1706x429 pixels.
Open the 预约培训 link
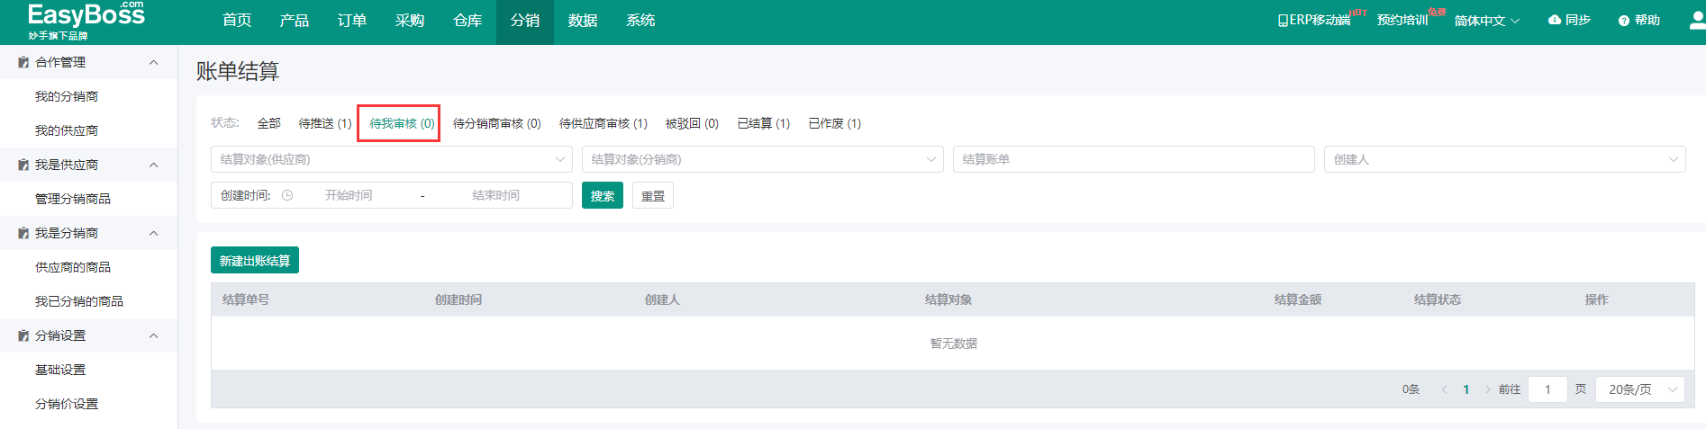point(1402,21)
